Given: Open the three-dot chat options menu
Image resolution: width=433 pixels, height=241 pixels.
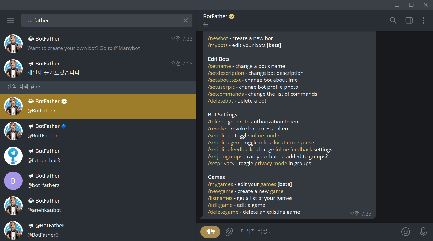Looking at the screenshot, I should pyautogui.click(x=423, y=20).
